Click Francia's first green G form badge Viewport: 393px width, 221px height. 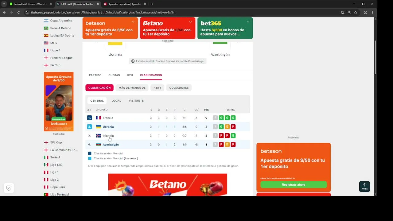tap(221, 118)
